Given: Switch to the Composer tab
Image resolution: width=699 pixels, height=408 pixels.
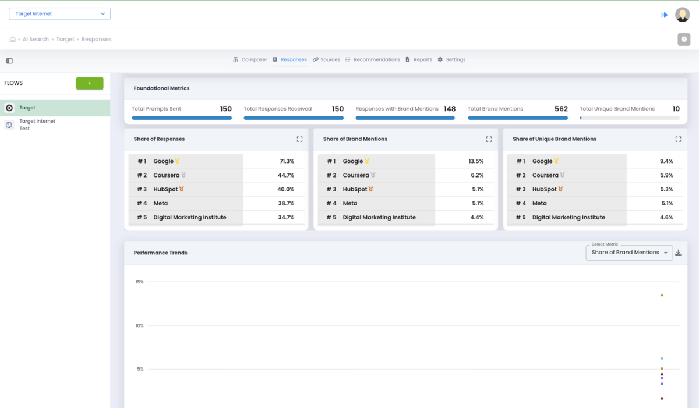Looking at the screenshot, I should click(x=250, y=59).
